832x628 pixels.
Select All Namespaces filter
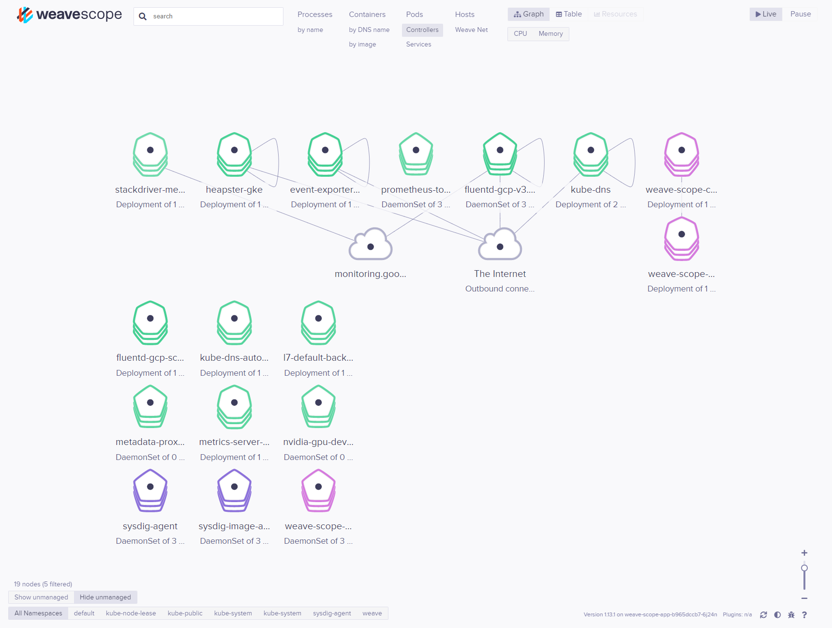coord(38,613)
